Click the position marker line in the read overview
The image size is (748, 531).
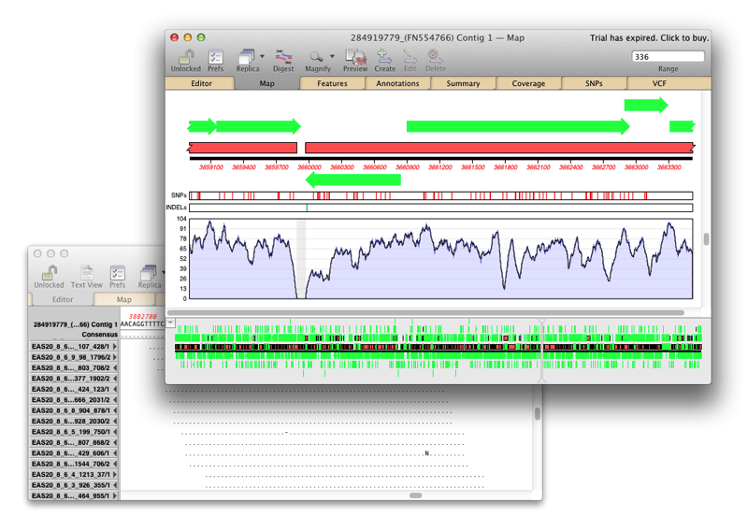tap(542, 351)
